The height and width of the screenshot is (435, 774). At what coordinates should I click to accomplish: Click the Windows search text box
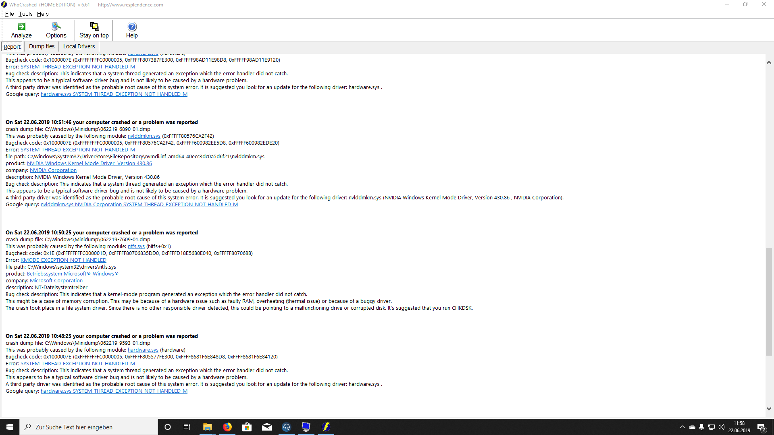(x=93, y=427)
